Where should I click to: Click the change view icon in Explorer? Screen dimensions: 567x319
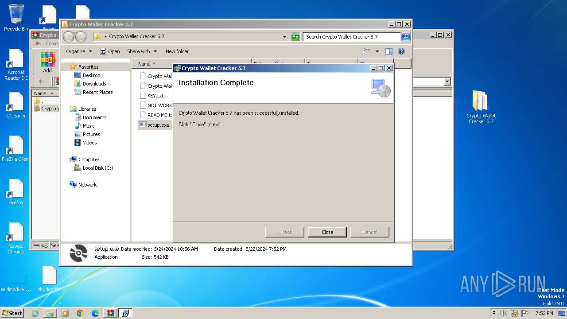tap(366, 51)
